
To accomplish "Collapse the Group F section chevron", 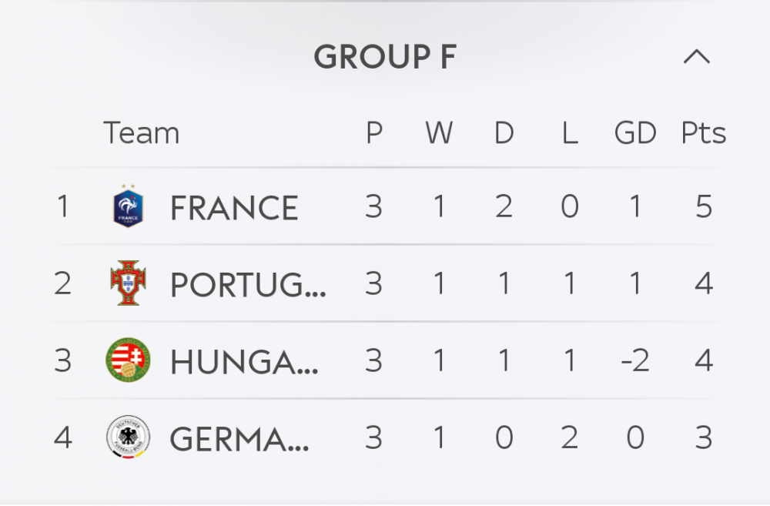I will pyautogui.click(x=696, y=57).
